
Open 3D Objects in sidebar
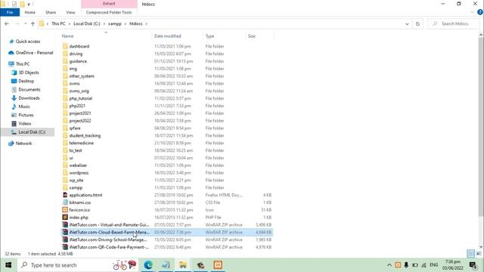pyautogui.click(x=29, y=73)
